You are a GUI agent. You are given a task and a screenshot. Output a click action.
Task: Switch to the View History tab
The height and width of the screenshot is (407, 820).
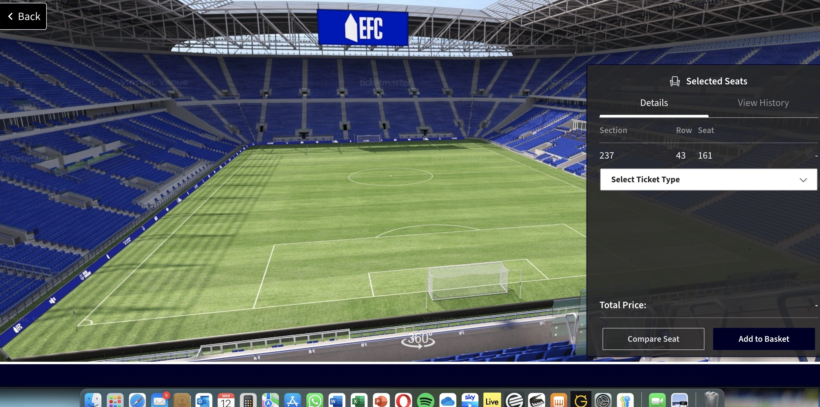point(763,103)
